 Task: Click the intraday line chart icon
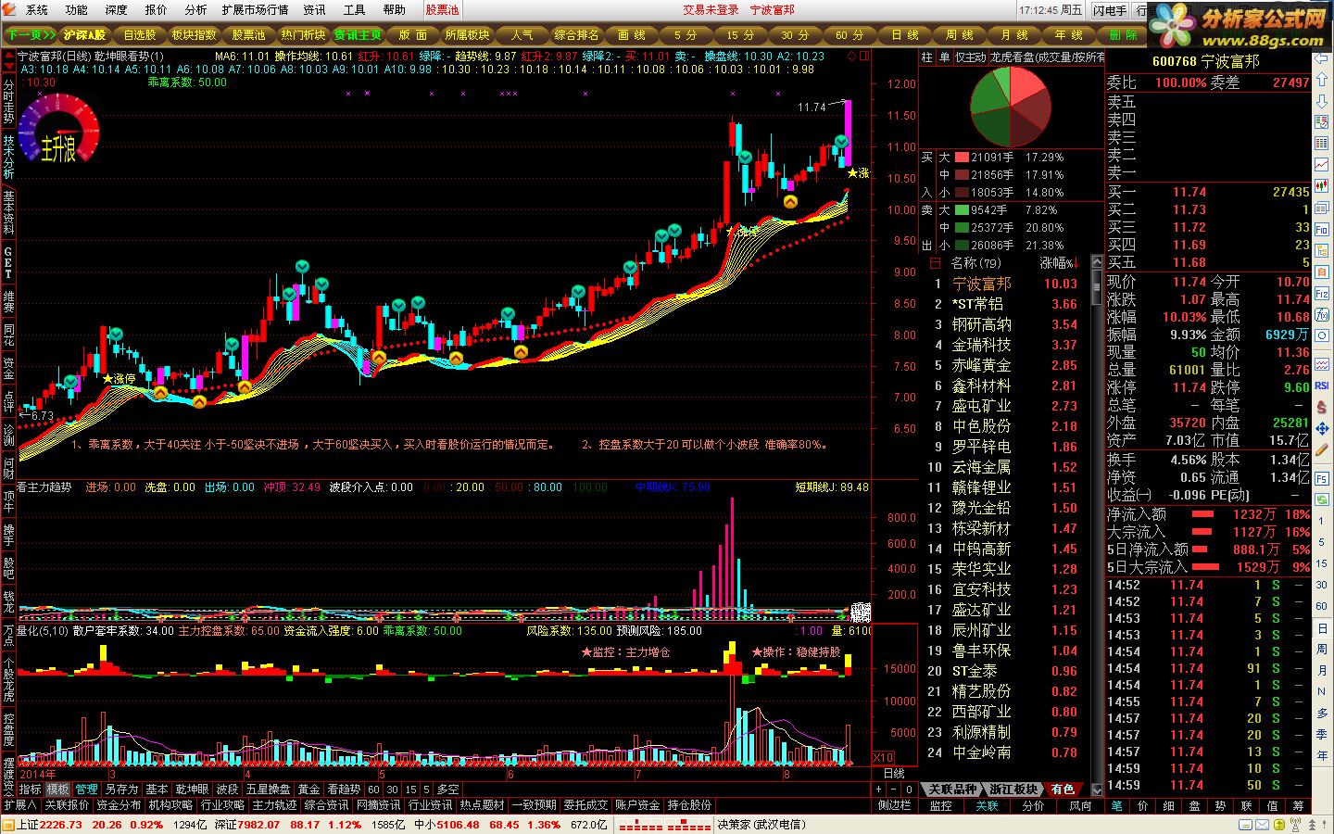tap(1322, 165)
